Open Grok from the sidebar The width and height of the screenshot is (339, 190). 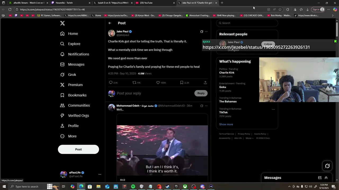[x=68, y=75]
